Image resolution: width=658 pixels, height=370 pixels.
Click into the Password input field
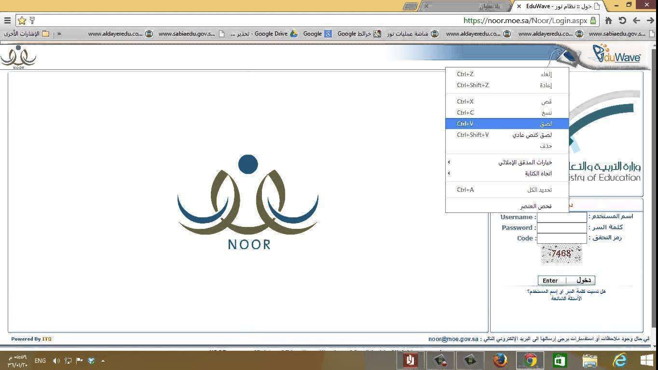tap(562, 228)
